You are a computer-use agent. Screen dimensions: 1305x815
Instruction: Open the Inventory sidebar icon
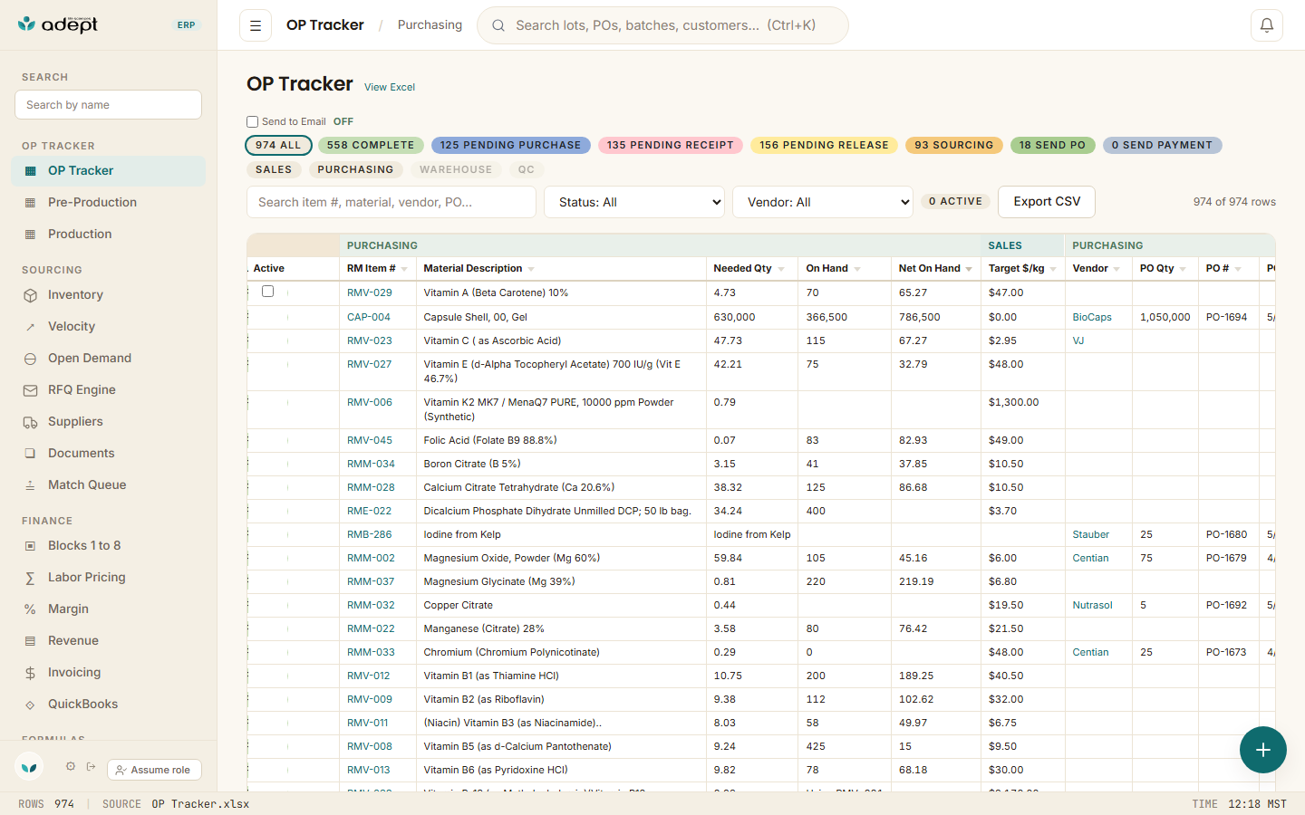point(30,295)
